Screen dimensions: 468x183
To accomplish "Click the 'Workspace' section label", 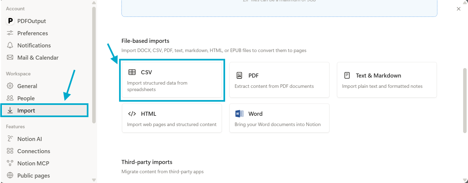I will [18, 74].
